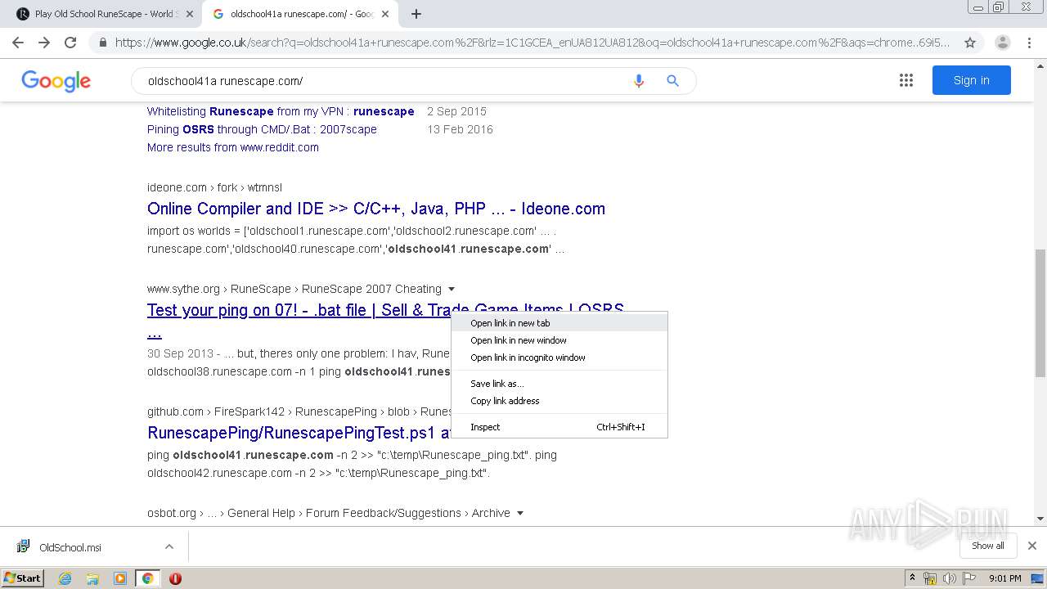This screenshot has width=1047, height=589.
Task: Choose Open link in new window
Action: pyautogui.click(x=559, y=340)
